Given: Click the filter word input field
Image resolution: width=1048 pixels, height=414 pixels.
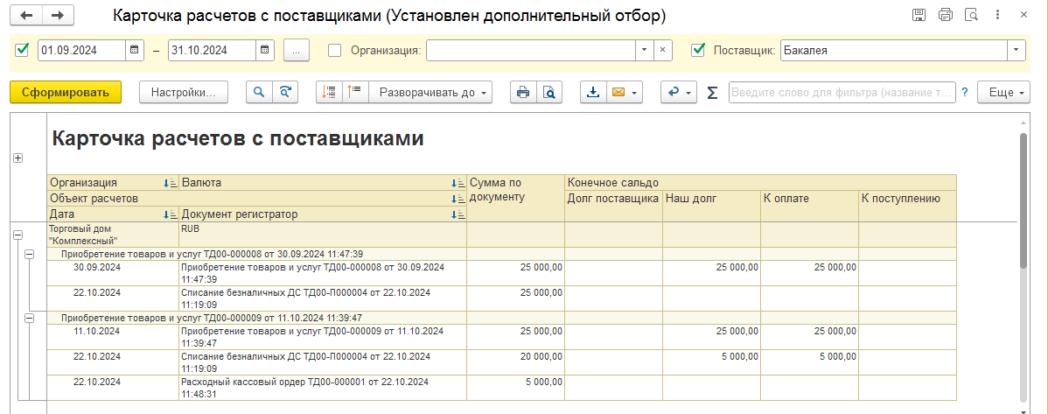Looking at the screenshot, I should (x=842, y=92).
